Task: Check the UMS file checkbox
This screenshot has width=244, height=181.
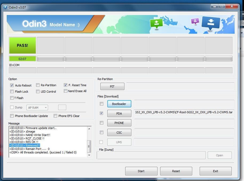Action: tap(101, 142)
